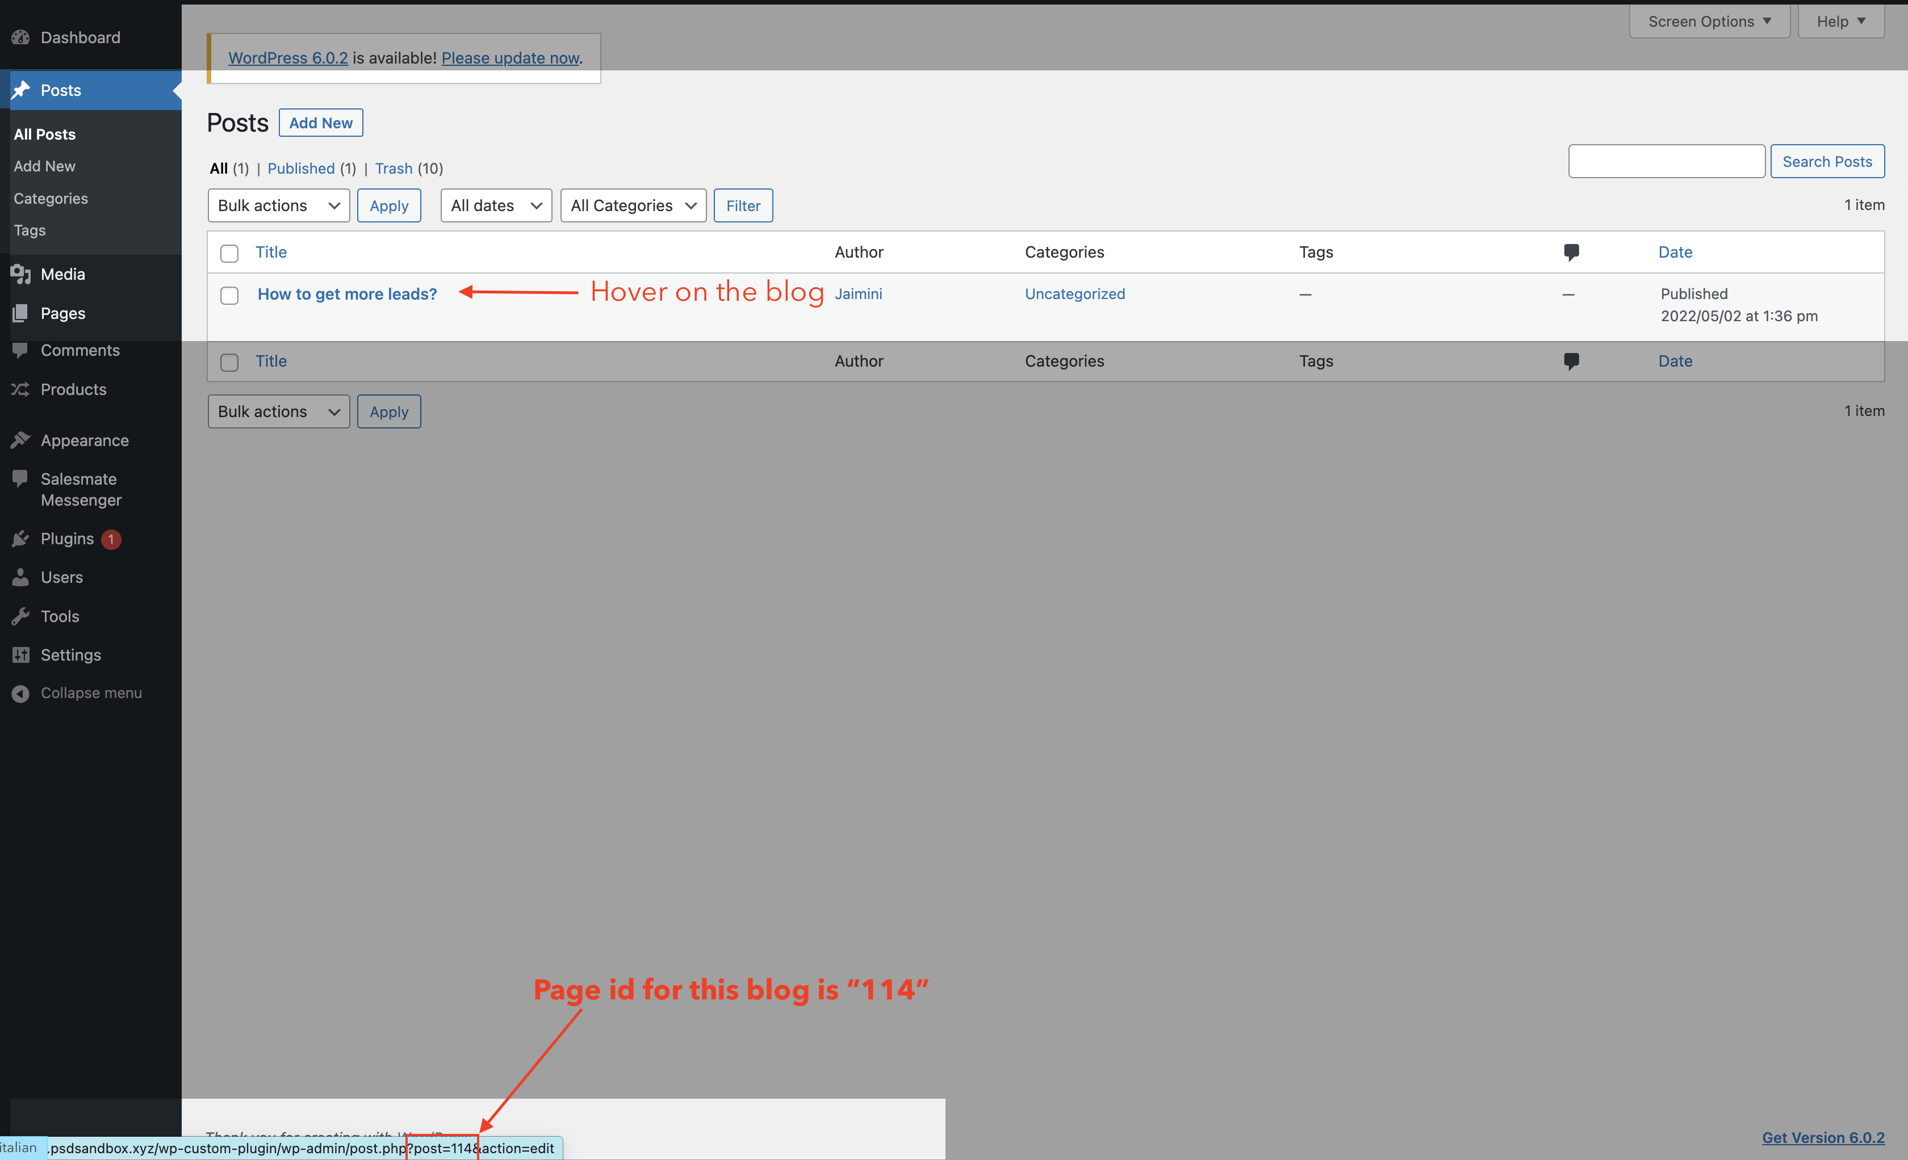Viewport: 1908px width, 1160px height.
Task: Open the All Categories dropdown
Action: [x=633, y=206]
